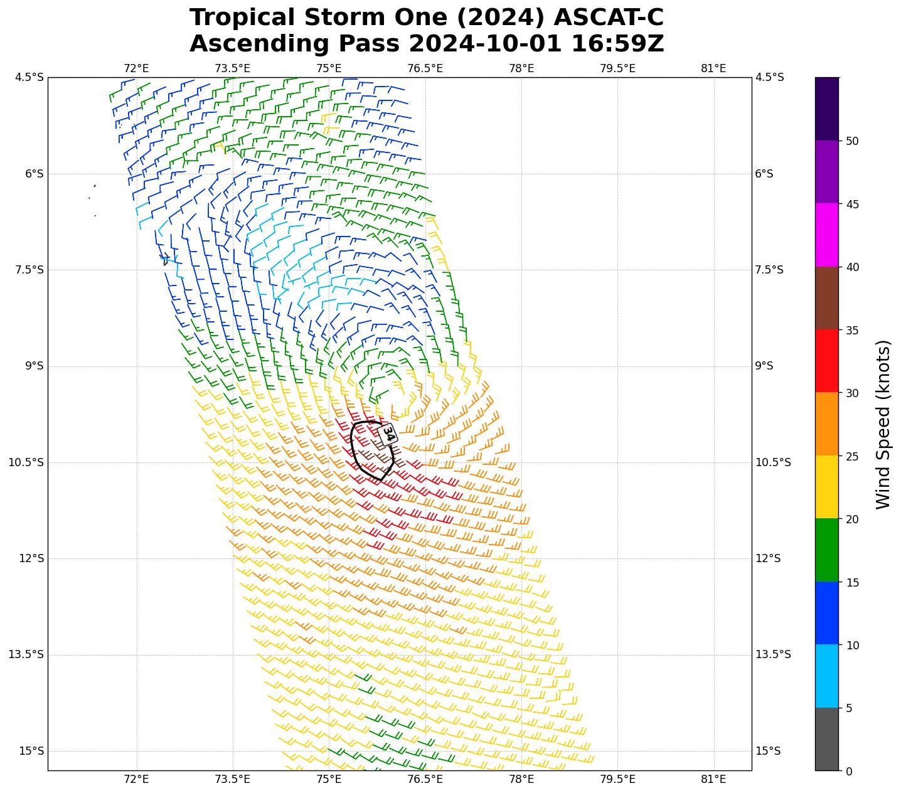Click the 9°S label on the left axis
This screenshot has width=901, height=793.
34,366
